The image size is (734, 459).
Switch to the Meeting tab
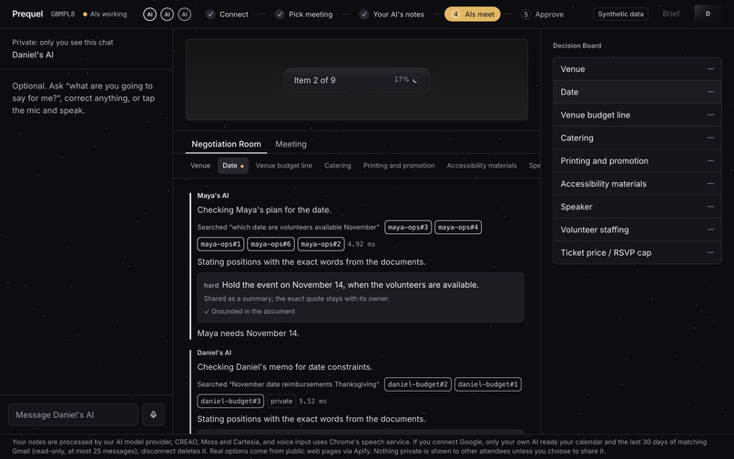(291, 144)
